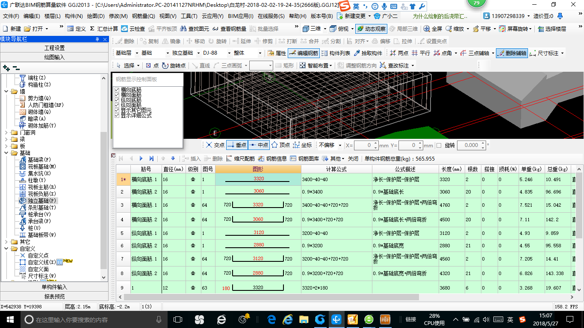
Task: Open 缩尺配筋 scaled rebar tool
Action: (241, 158)
